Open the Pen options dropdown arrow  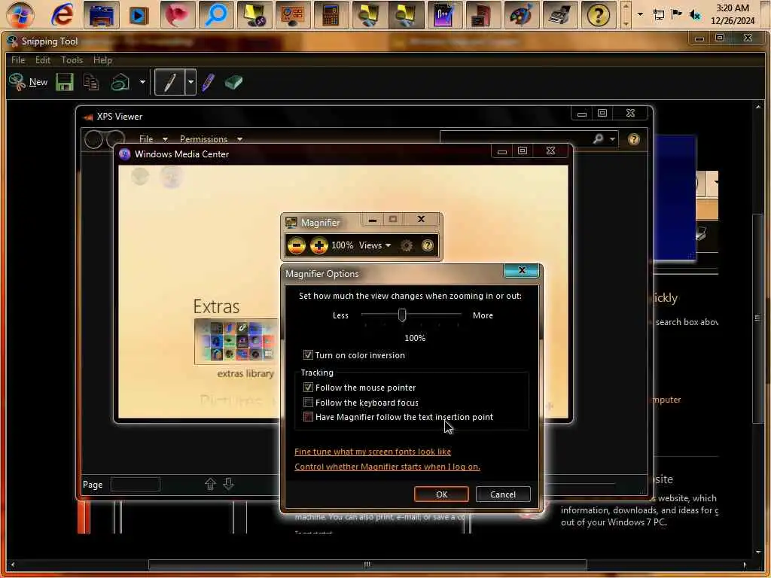click(190, 82)
